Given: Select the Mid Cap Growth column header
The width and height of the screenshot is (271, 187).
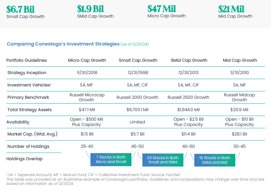Looking at the screenshot, I should coord(240,60).
